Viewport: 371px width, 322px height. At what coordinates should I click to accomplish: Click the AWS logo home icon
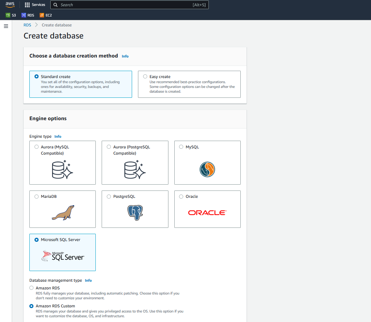10,5
